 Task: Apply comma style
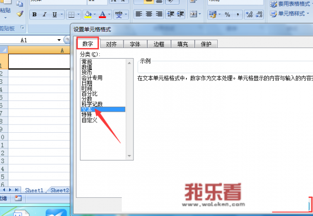tap(238, 14)
